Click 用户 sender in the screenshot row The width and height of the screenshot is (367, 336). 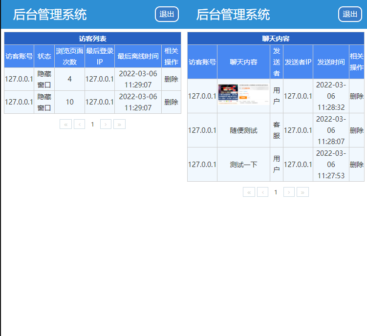coord(277,96)
